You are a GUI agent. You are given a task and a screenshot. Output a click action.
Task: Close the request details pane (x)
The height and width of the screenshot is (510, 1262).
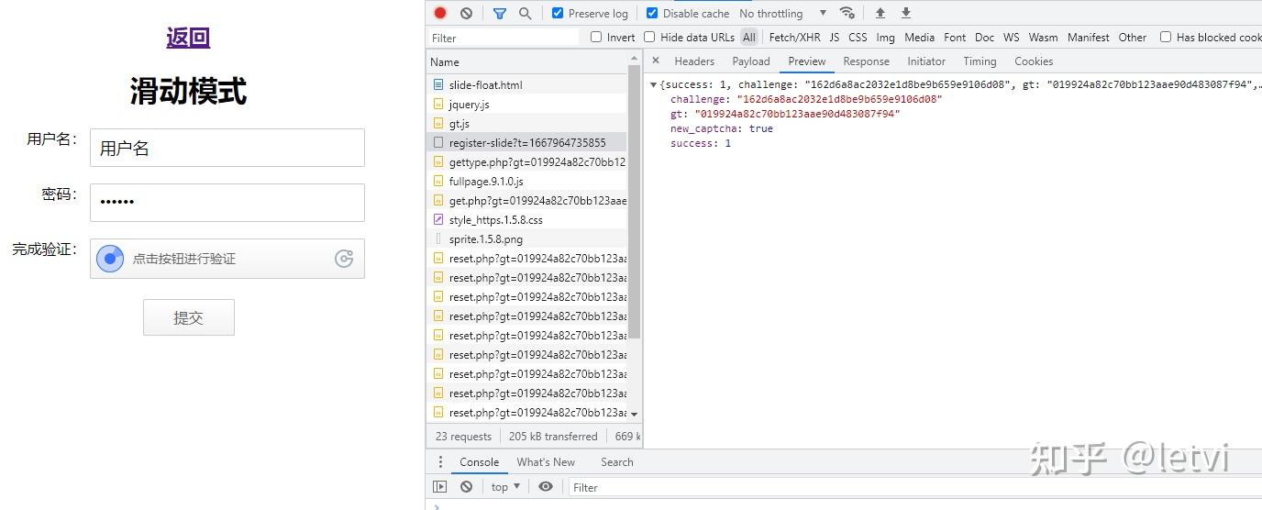pos(656,61)
